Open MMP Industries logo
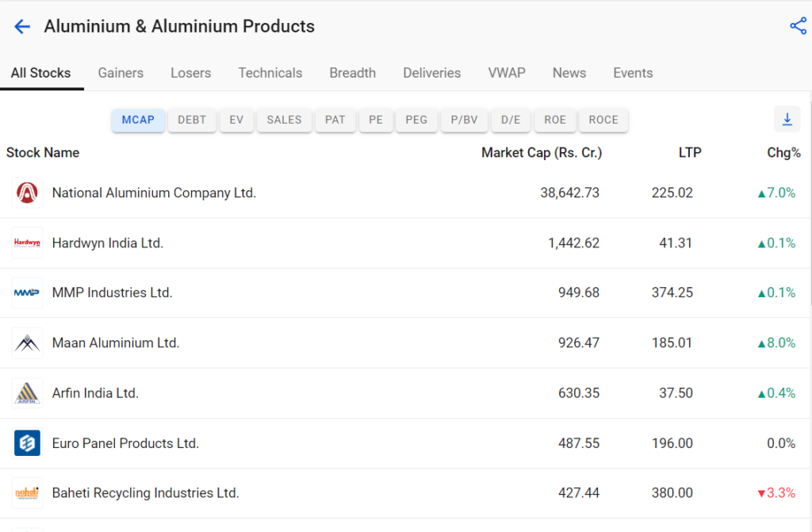This screenshot has width=812, height=532. click(x=27, y=293)
